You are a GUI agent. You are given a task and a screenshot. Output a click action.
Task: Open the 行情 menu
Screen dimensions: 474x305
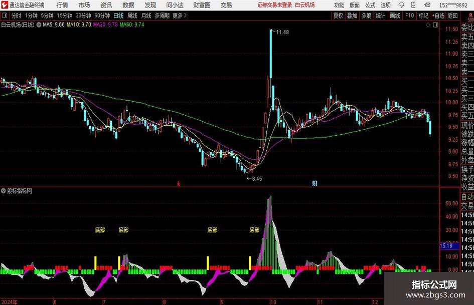pos(62,5)
